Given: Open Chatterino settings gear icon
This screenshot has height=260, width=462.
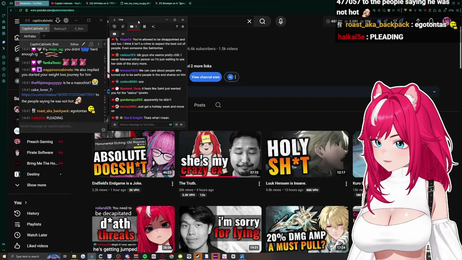Looking at the screenshot, I should [x=66, y=21].
